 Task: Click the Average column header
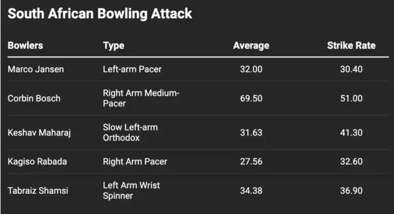pos(251,45)
